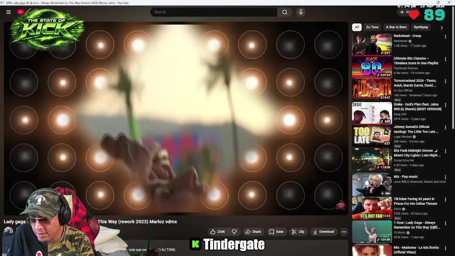Click the Radiohead channel name
The height and width of the screenshot is (256, 455).
coord(401,41)
